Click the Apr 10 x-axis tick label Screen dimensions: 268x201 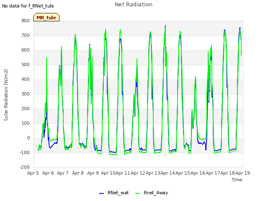click(108, 173)
